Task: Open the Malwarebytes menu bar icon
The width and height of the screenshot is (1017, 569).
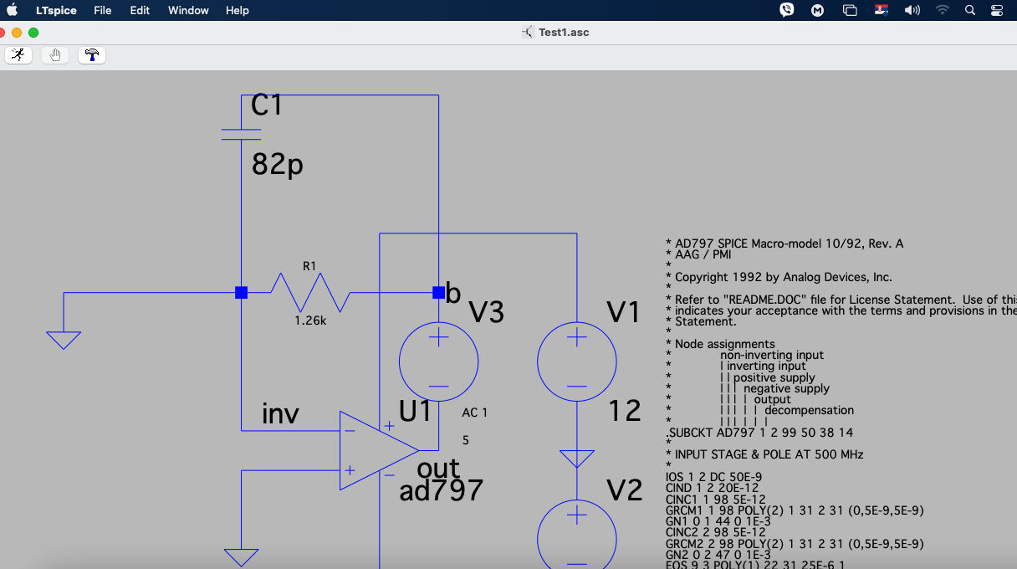Action: (817, 10)
